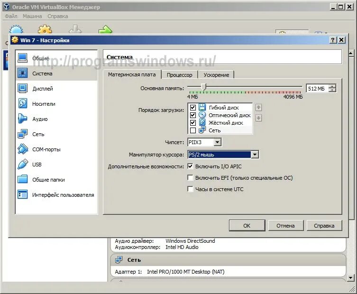357x294 pixels.
Task: Select the hard disk icon for Жёсткий диск
Action: tap(202, 122)
